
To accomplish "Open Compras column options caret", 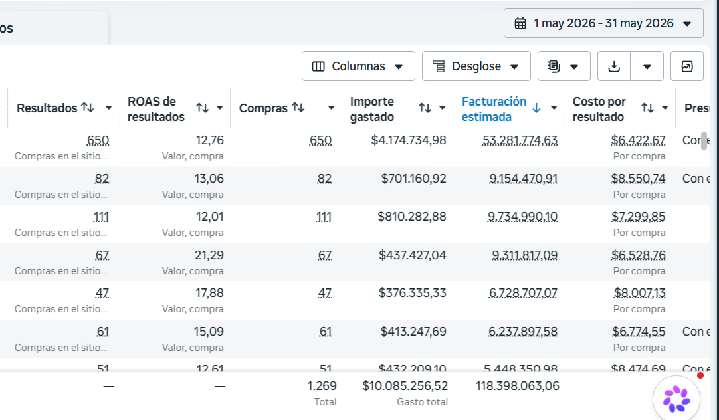I will pyautogui.click(x=331, y=108).
